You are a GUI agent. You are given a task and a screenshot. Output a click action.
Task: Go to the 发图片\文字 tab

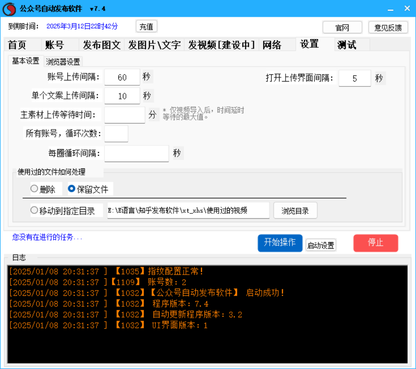154,45
